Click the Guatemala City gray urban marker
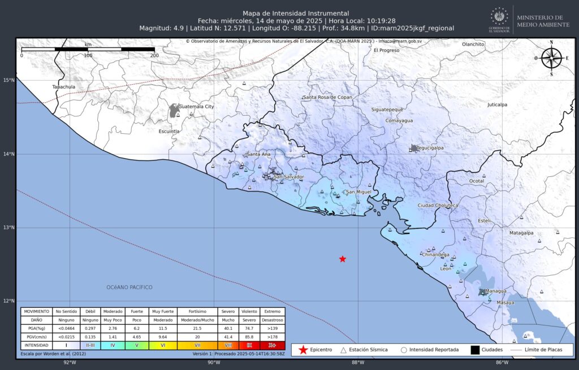Screen dimensions: 579x370 174,111
